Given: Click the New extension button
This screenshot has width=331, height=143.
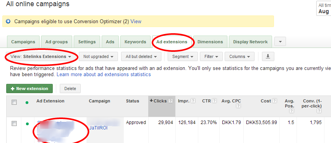Looking at the screenshot, I should coord(29,89).
